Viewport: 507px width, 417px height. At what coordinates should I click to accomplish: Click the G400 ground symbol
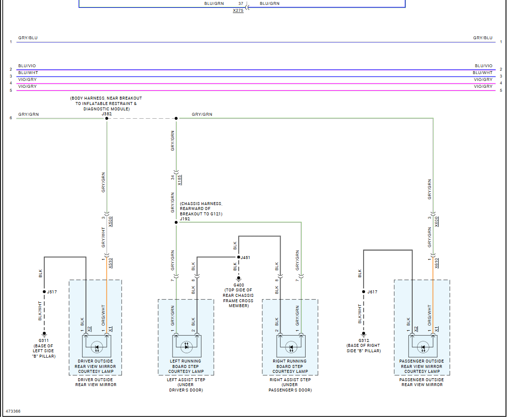239,279
